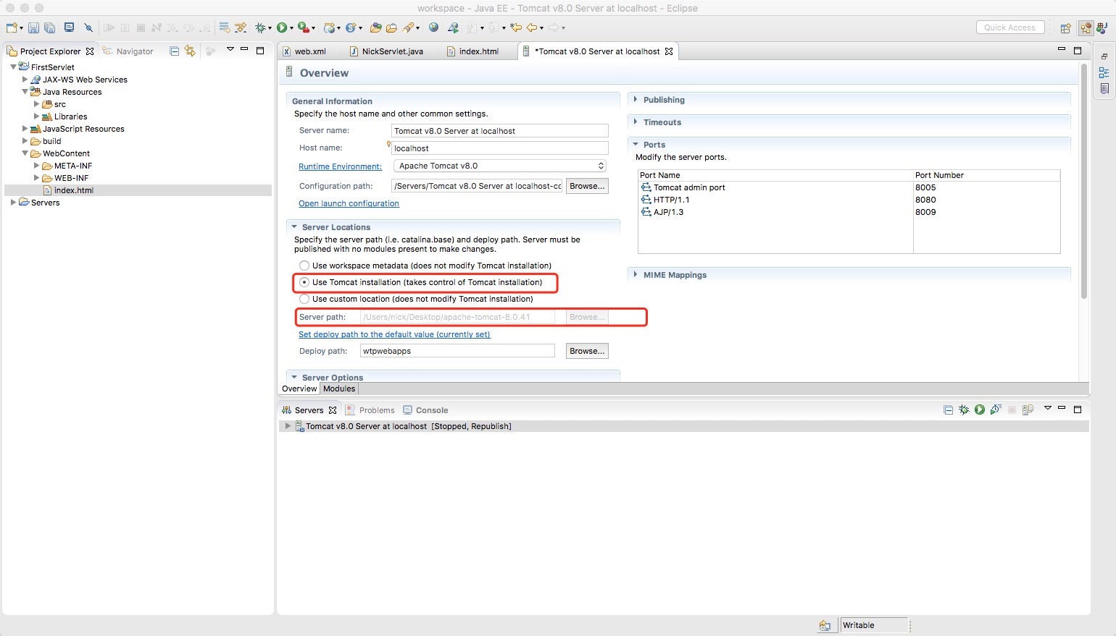Screen dimensions: 1116x636
Task: Expand the MIME Mappings section
Action: pos(636,274)
